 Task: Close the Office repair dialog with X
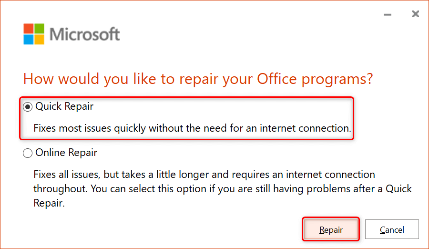(415, 15)
